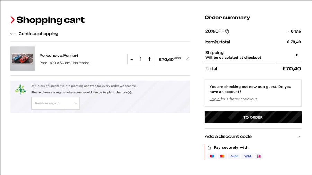This screenshot has height=175, width=312.
Task: Click the Mastercard payment icon
Action: pos(223,156)
